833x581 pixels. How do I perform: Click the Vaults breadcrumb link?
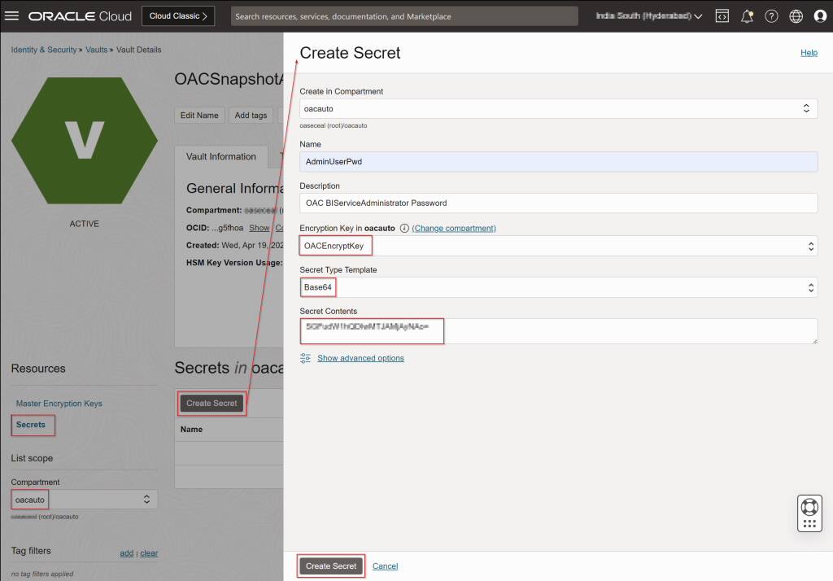(x=96, y=49)
